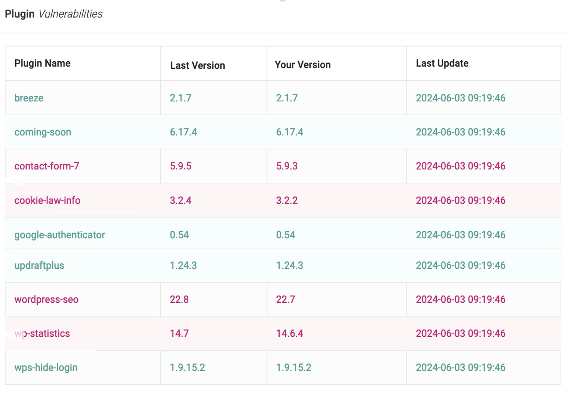Click your version 14.6.4 of wp-statistics
The width and height of the screenshot is (567, 398).
pos(290,334)
